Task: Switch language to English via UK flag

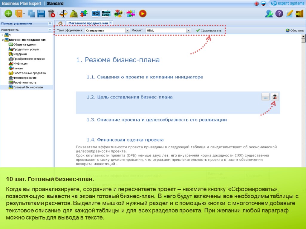Action: pos(257,4)
